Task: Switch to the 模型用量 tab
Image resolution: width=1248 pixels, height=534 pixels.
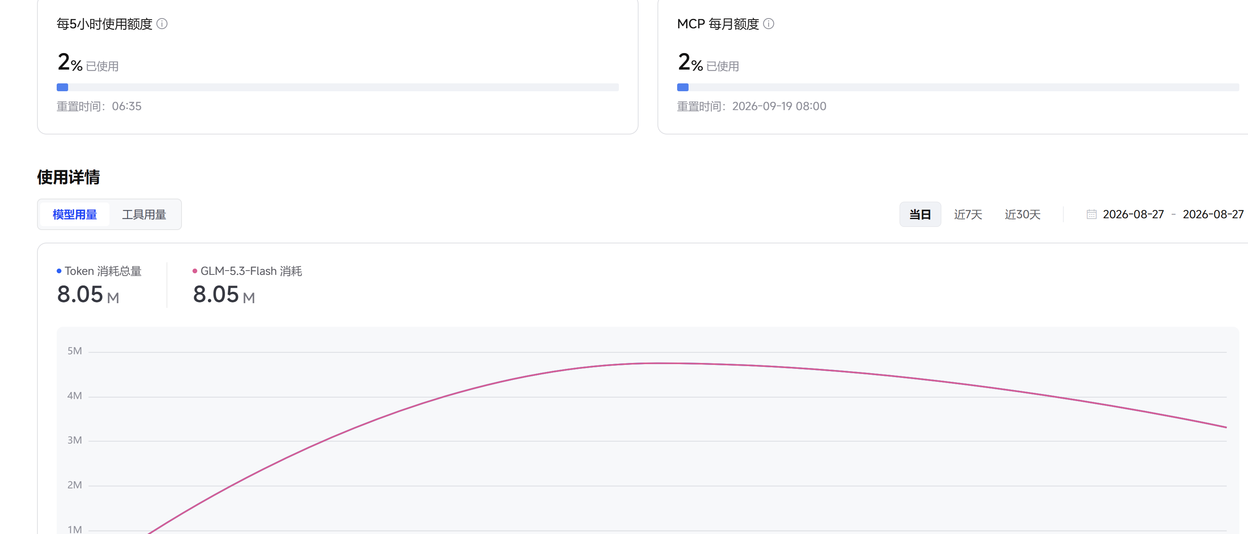Action: click(x=75, y=214)
